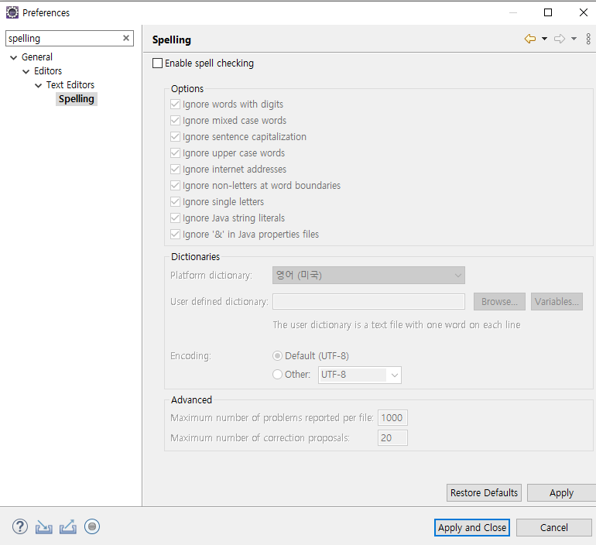This screenshot has height=545, width=596.
Task: Enable spell checking checkbox
Action: 157,63
